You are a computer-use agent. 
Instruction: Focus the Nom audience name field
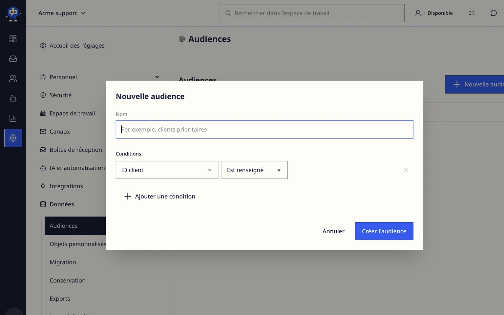[x=264, y=129]
